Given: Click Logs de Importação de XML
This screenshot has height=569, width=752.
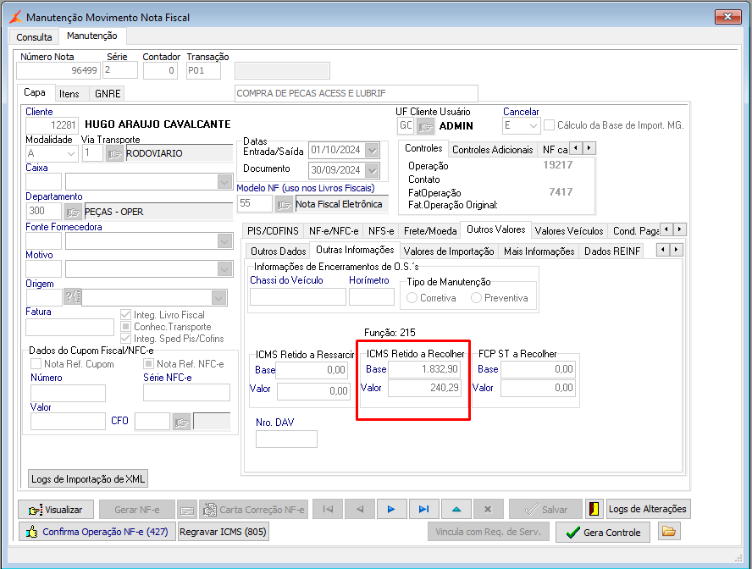Looking at the screenshot, I should 88,479.
